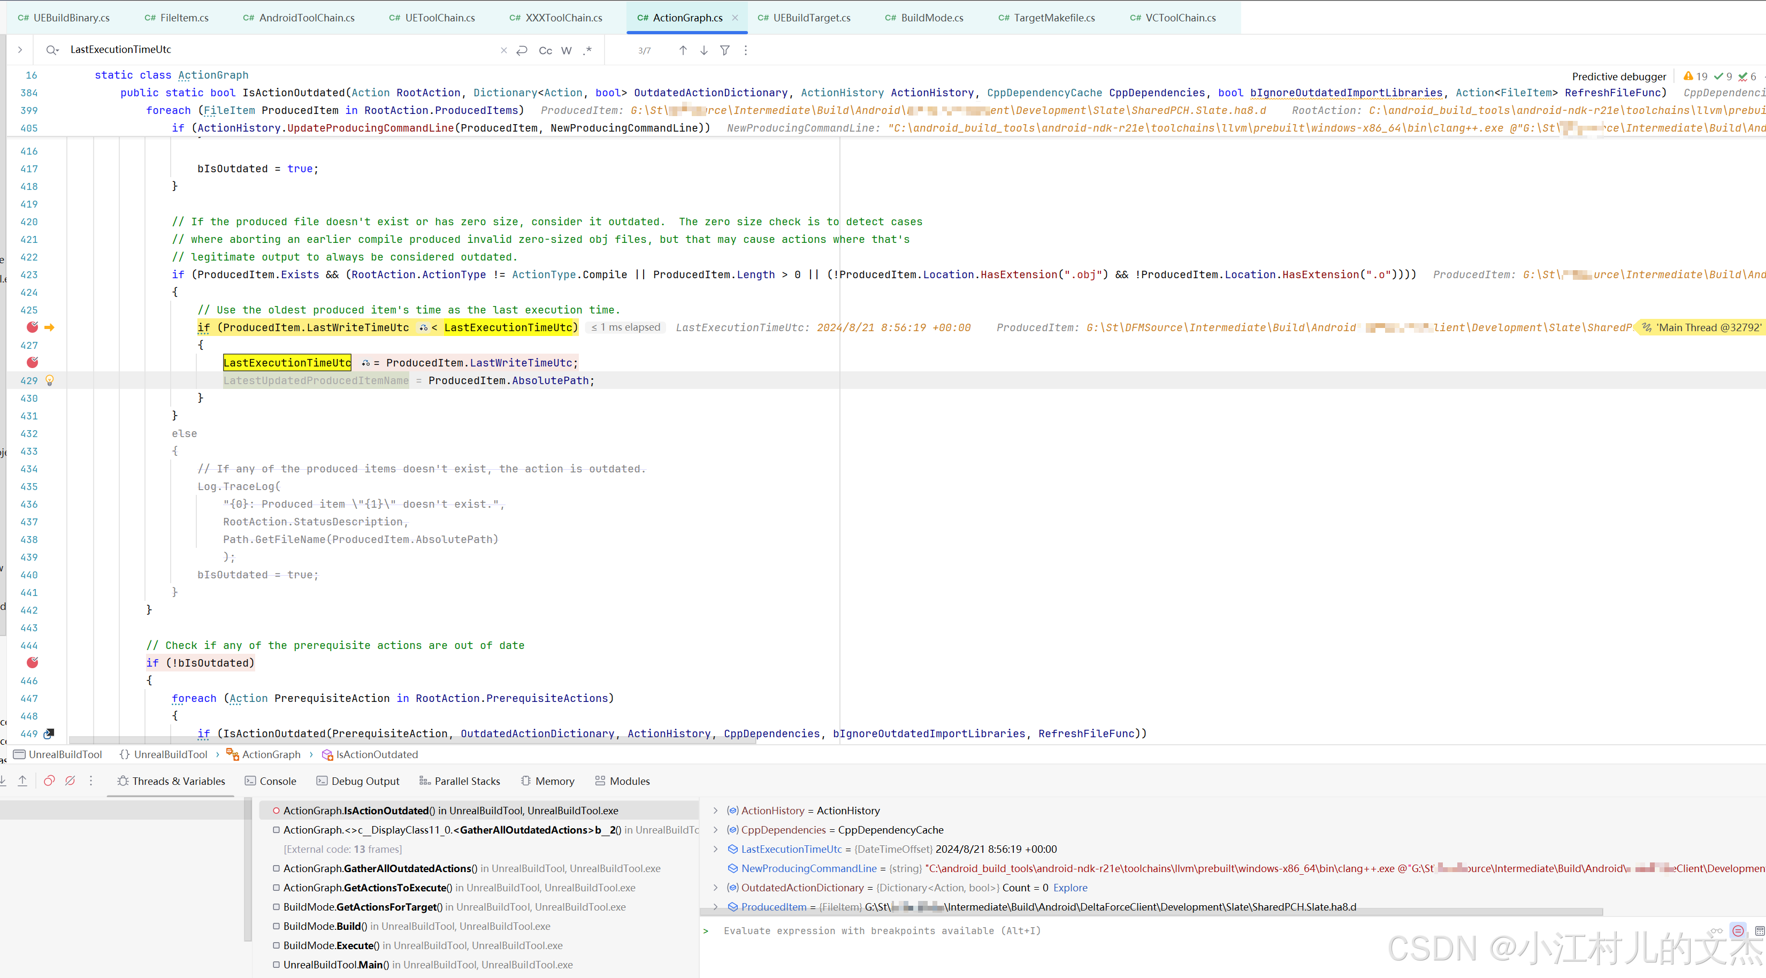Screen dimensions: 1766x978
Task: Click the new line icon in search
Action: coord(522,50)
